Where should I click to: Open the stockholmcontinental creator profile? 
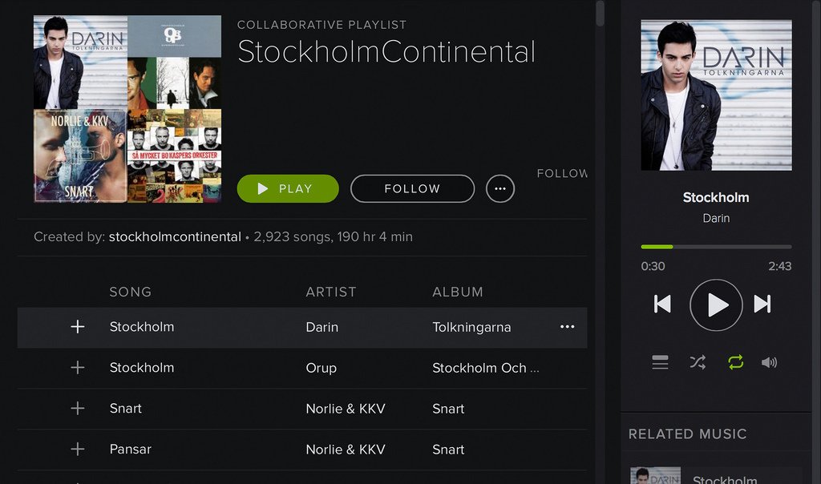point(175,237)
